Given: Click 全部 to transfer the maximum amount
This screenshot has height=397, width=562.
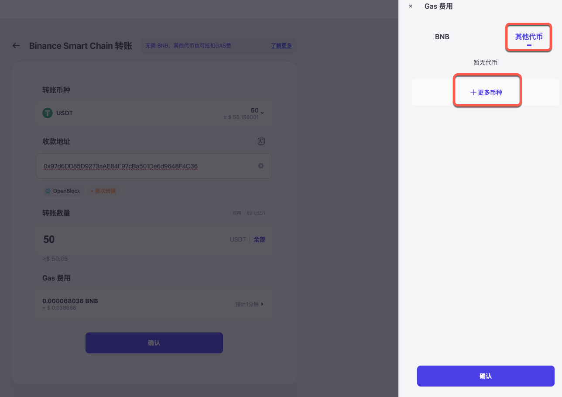Looking at the screenshot, I should pyautogui.click(x=260, y=239).
